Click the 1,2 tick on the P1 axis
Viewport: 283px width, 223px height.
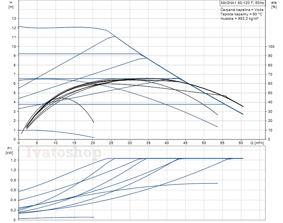[14, 160]
